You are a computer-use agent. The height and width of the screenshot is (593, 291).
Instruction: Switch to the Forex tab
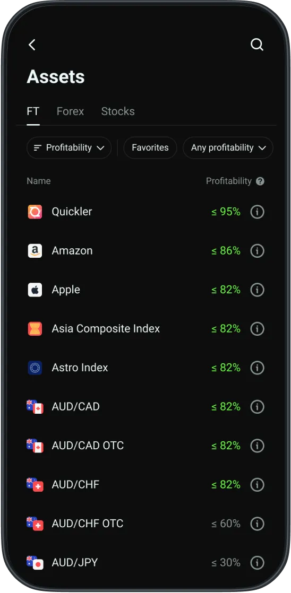71,111
